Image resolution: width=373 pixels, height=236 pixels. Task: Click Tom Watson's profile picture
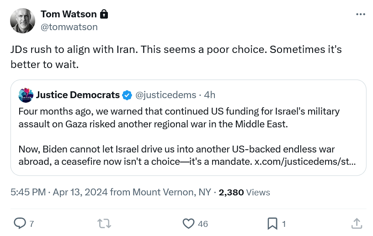click(23, 21)
